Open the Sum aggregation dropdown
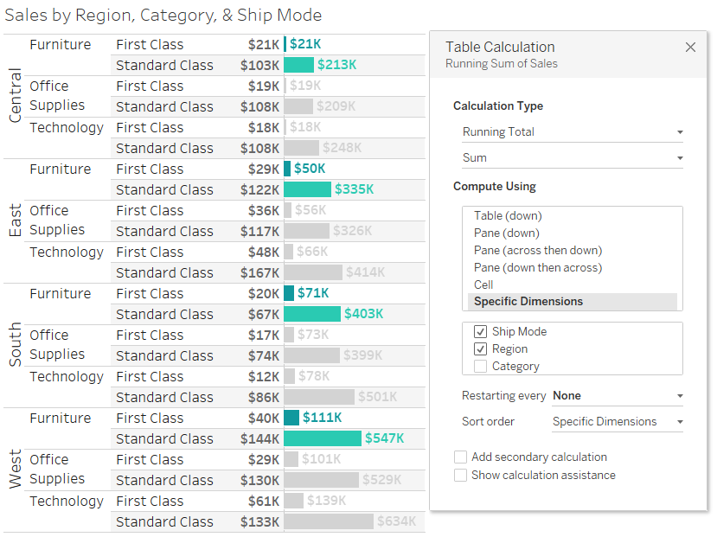This screenshot has height=537, width=717. click(x=572, y=157)
